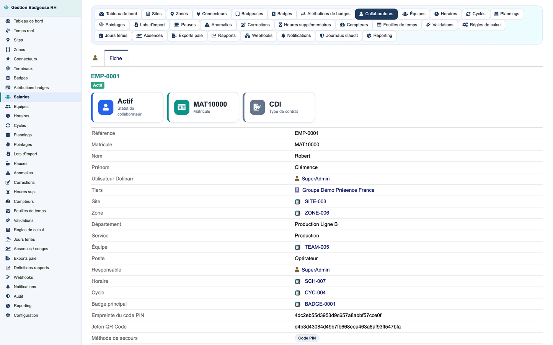Click the Opérateur value in Poste row
The width and height of the screenshot is (553, 345).
306,259
